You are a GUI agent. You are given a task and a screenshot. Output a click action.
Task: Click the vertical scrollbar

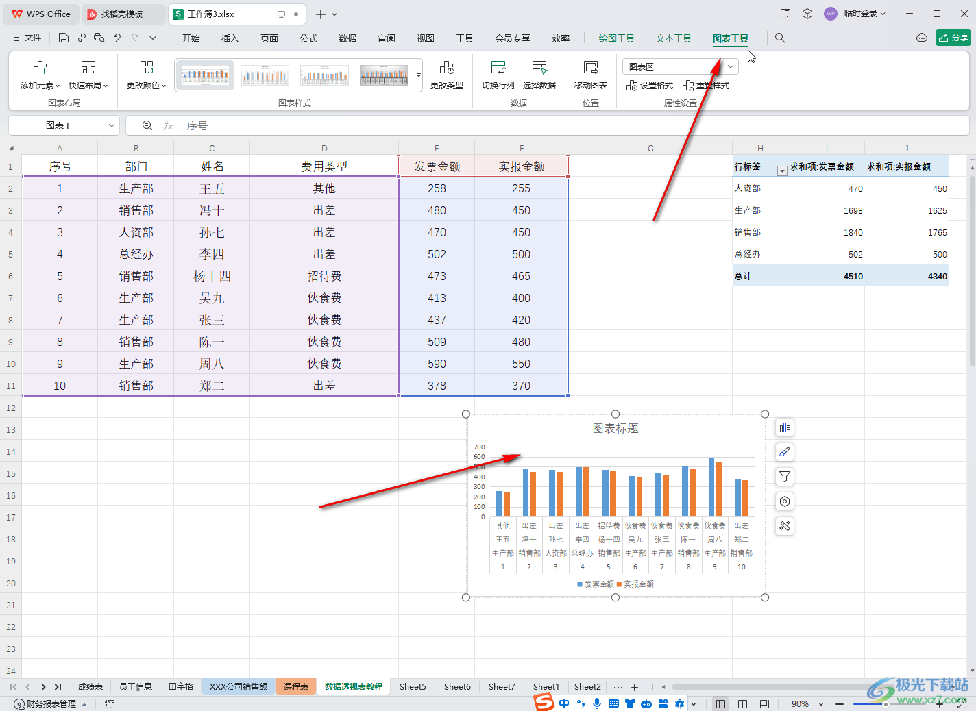972,271
